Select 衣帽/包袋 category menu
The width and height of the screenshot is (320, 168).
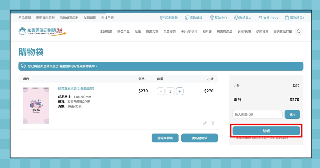244,32
